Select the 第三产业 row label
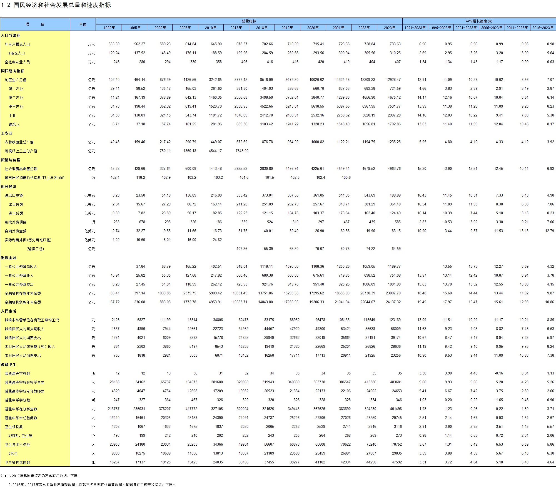Screen dimensions: 556x489 [16, 106]
